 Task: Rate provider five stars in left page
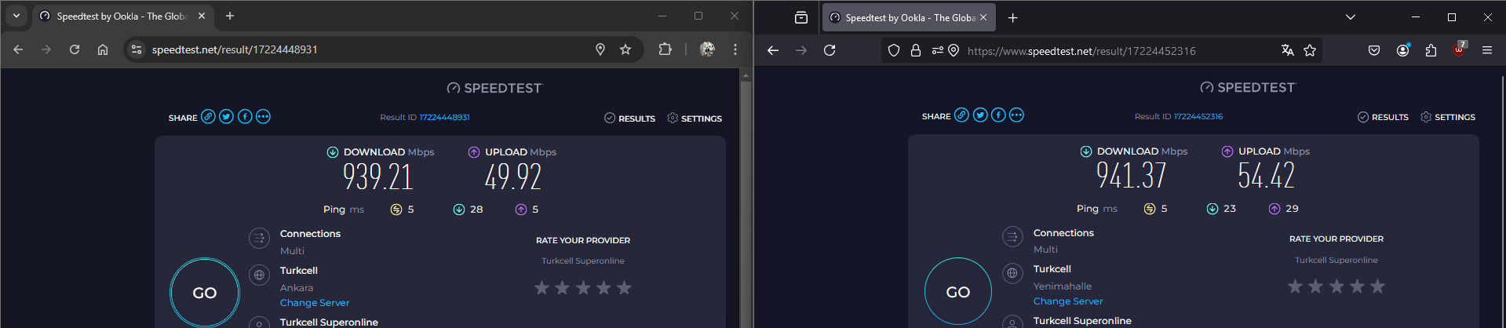tap(624, 288)
